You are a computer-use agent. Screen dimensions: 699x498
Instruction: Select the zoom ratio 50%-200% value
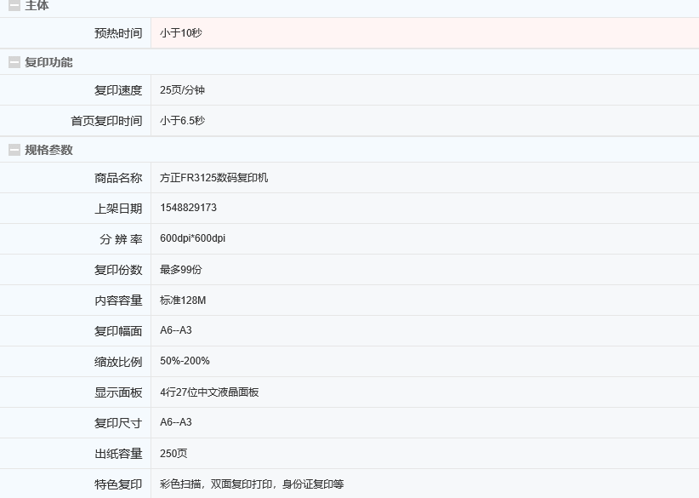[x=185, y=361]
